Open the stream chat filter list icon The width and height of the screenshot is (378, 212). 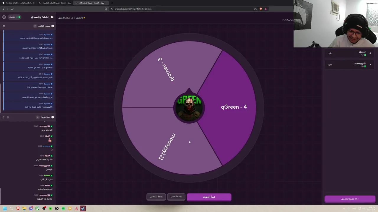coord(3,117)
